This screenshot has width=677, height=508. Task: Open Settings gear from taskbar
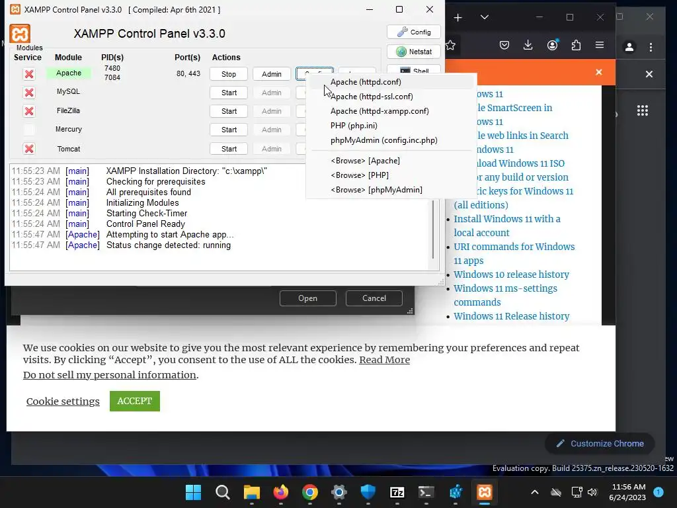point(339,492)
